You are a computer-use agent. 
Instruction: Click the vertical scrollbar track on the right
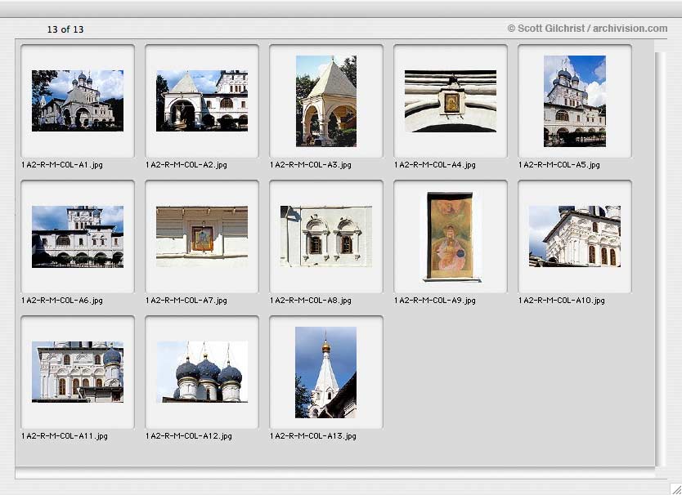660,259
